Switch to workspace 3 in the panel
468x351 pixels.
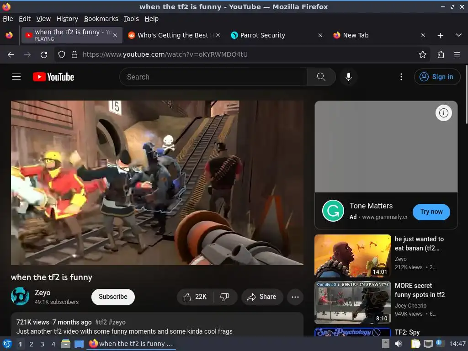click(x=43, y=344)
